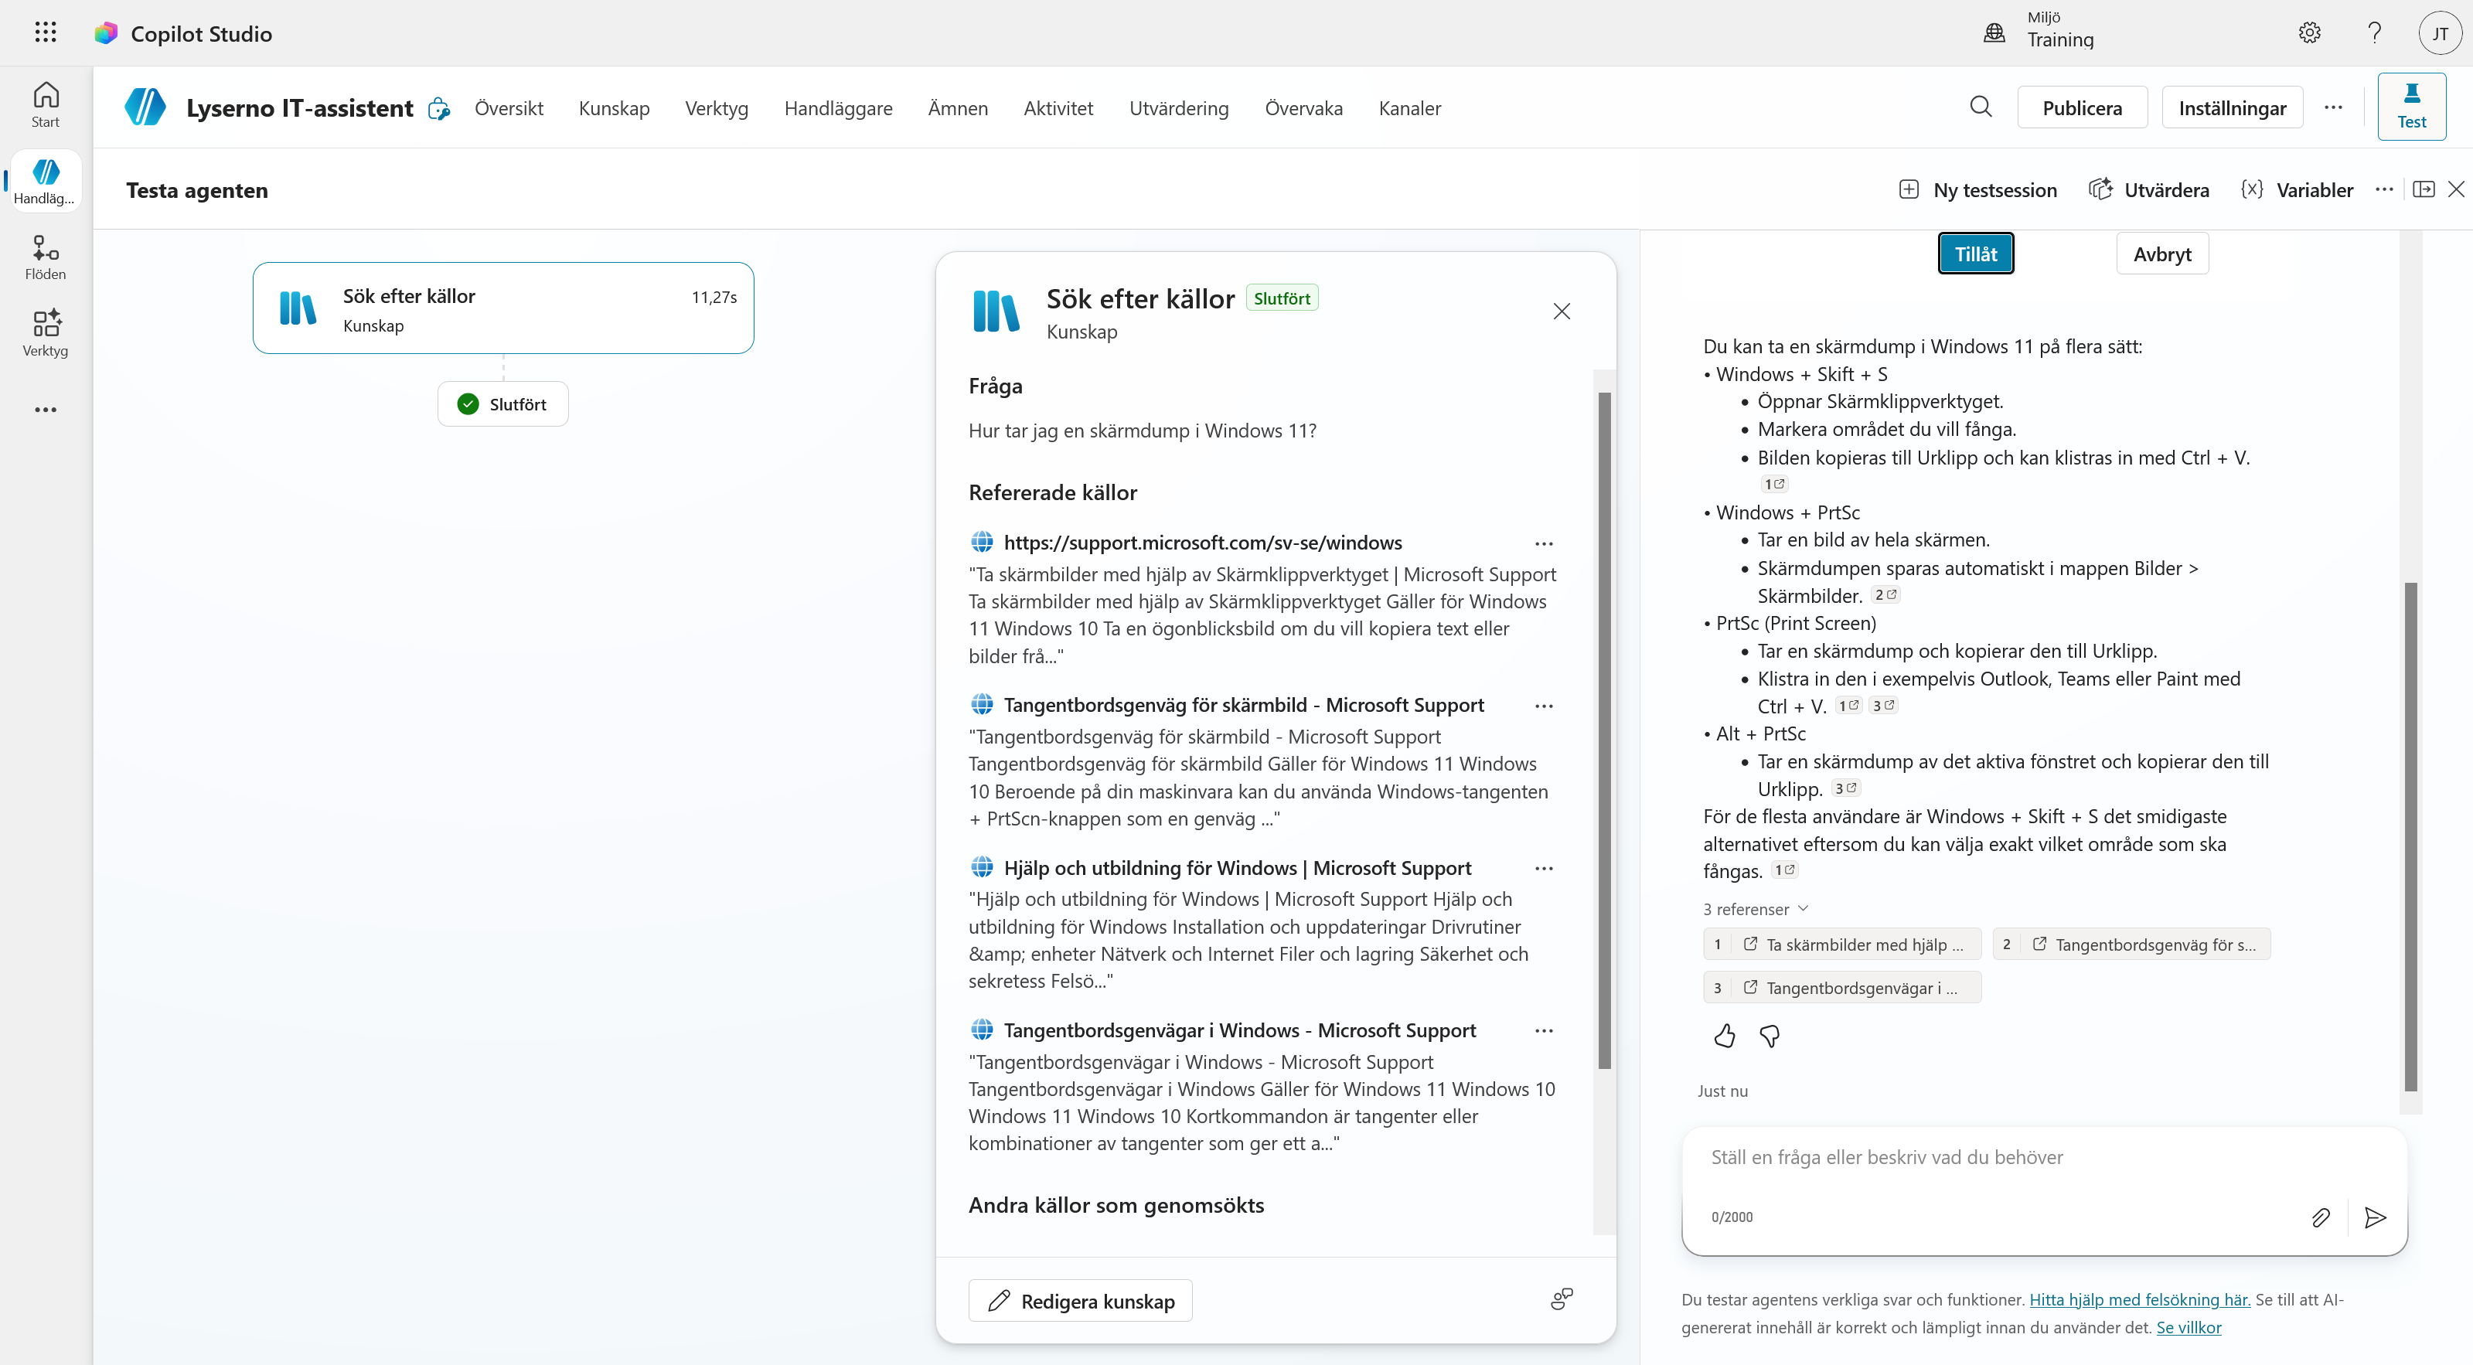
Task: Open reference 2 Tangentbordsgenväg för s...
Action: tap(2131, 945)
